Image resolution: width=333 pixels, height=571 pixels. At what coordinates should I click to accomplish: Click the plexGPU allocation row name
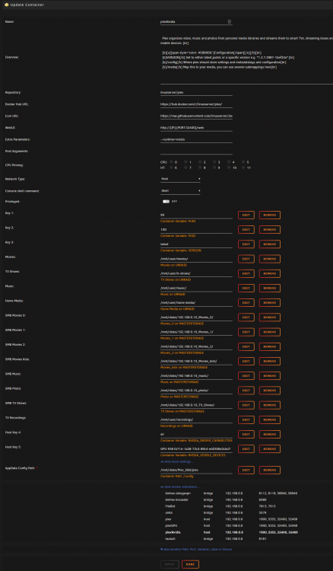coord(170,526)
